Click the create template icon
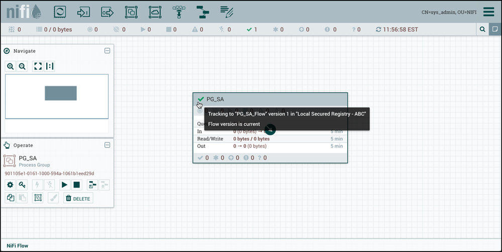The image size is (502, 252). click(92, 185)
